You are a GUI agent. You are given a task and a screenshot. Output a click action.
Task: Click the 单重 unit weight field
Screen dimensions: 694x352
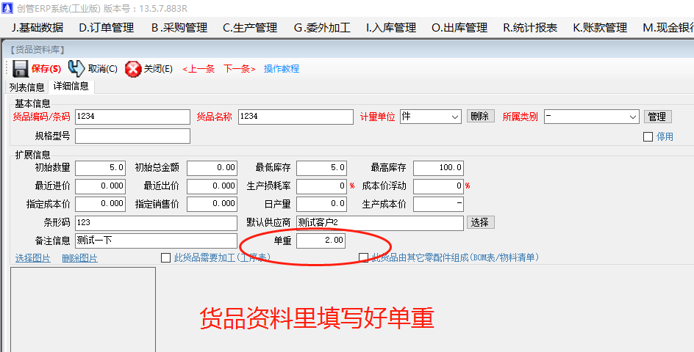(321, 241)
